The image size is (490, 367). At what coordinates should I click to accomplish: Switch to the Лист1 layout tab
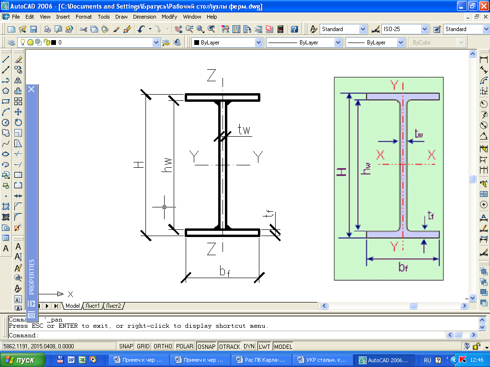(x=92, y=306)
